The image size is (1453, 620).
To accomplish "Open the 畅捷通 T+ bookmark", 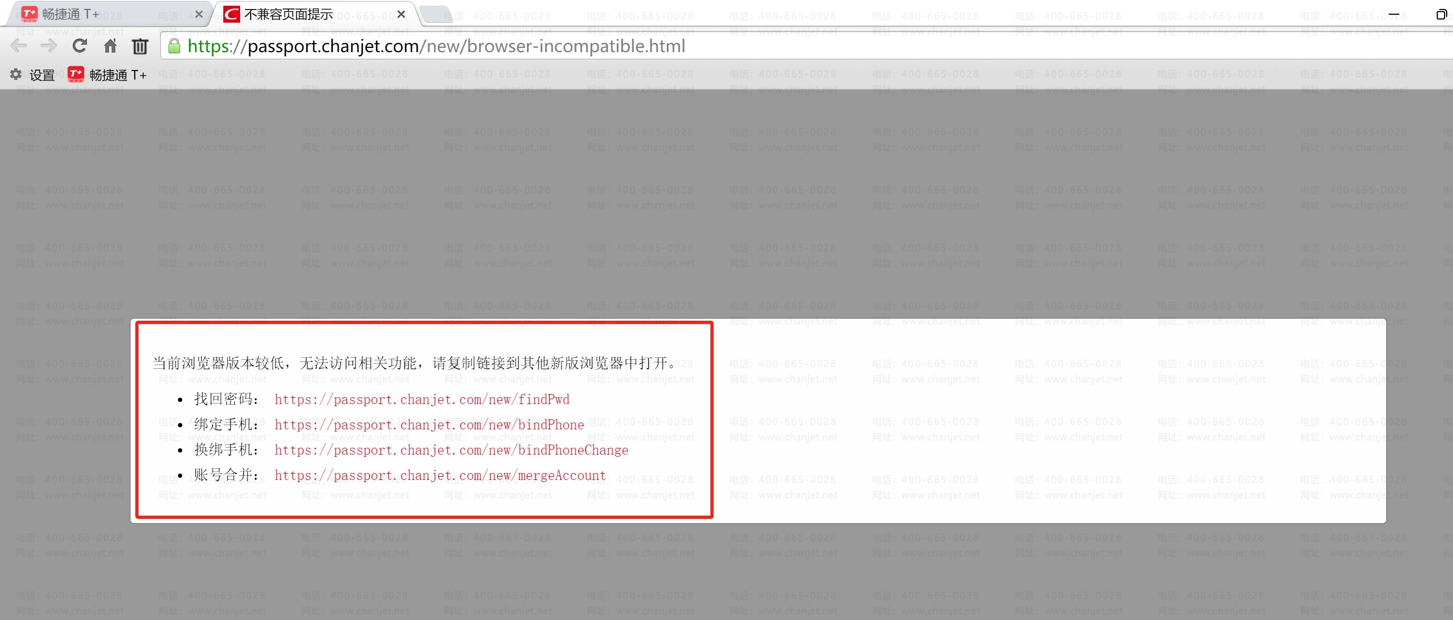I will 107,74.
